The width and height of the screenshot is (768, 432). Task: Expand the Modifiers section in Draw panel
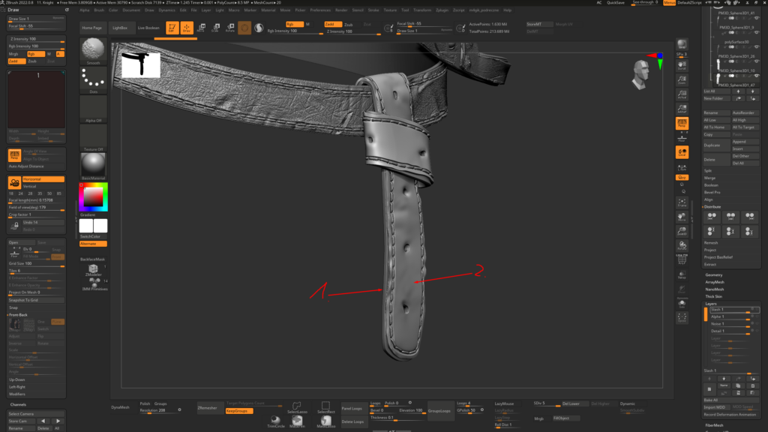pos(17,394)
